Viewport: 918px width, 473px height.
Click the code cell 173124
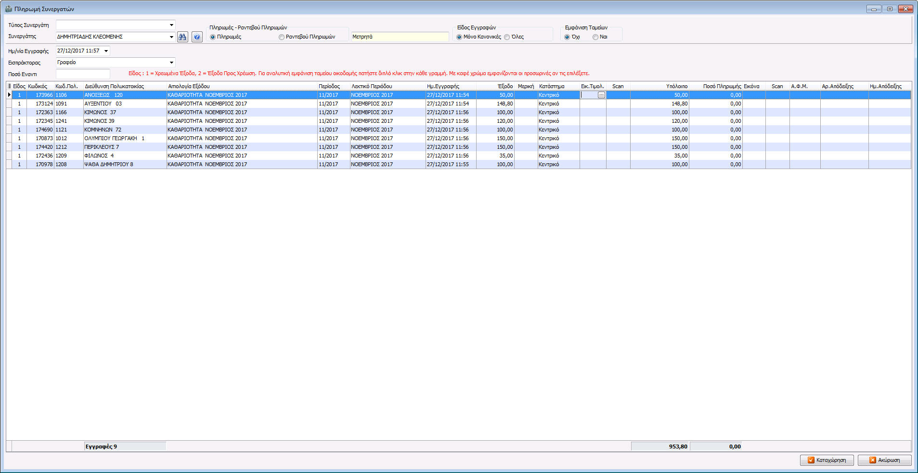(40, 104)
